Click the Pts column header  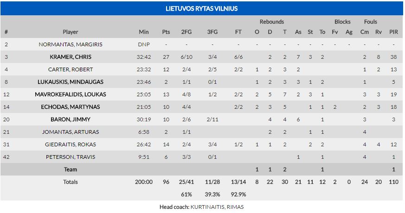166,32
